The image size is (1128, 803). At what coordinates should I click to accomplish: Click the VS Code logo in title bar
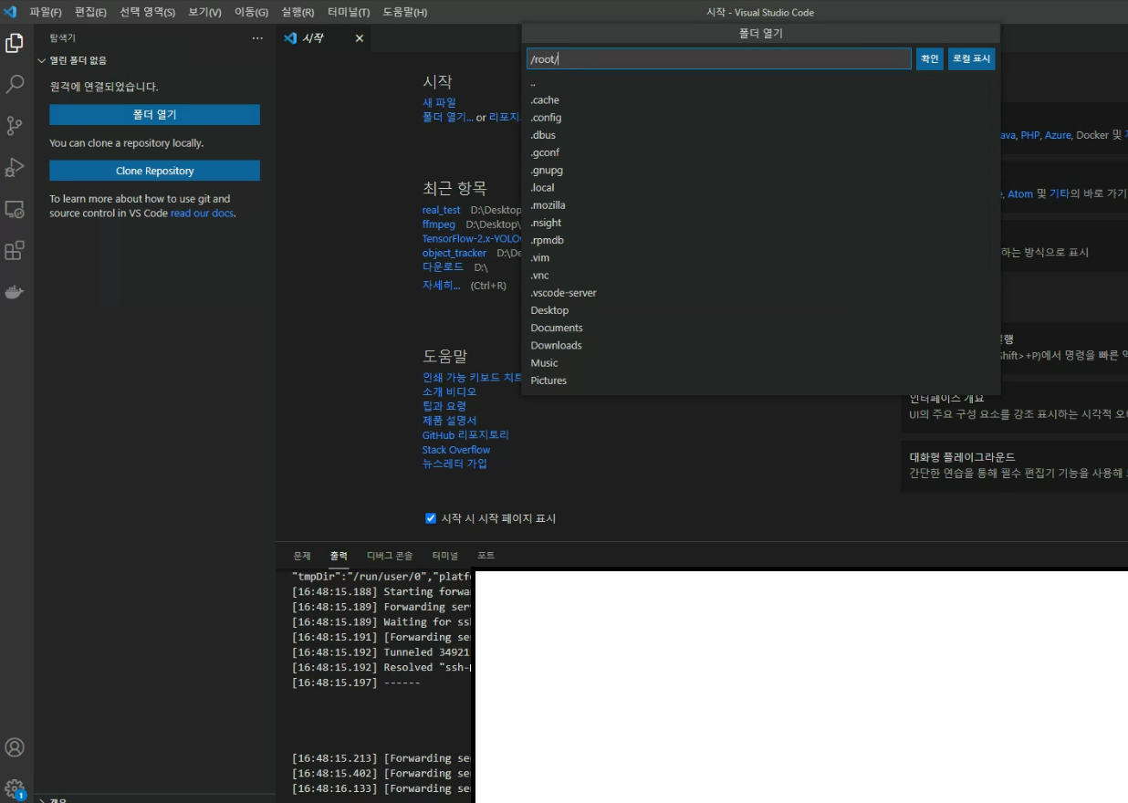(11, 12)
